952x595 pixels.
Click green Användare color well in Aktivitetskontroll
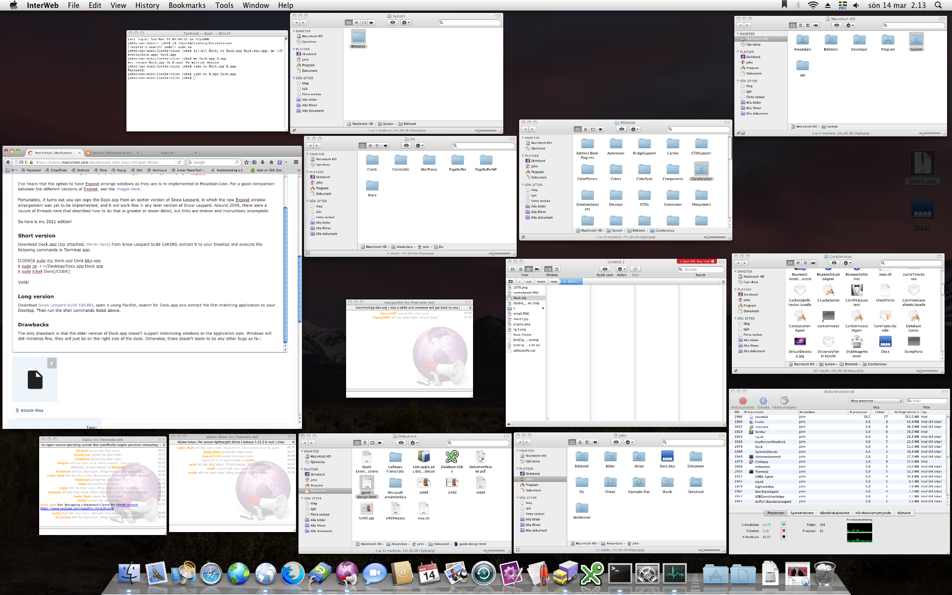coord(784,525)
